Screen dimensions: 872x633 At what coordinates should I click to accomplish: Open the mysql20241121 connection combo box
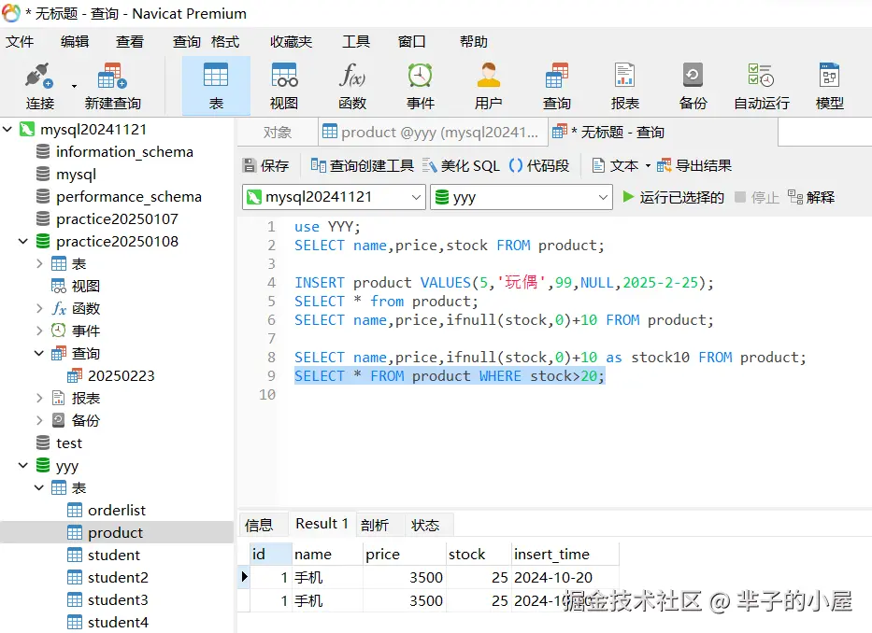pos(334,197)
